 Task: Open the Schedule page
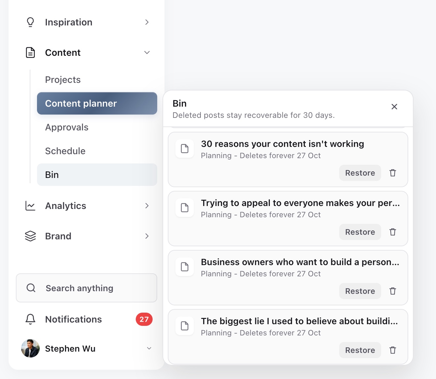(97, 151)
